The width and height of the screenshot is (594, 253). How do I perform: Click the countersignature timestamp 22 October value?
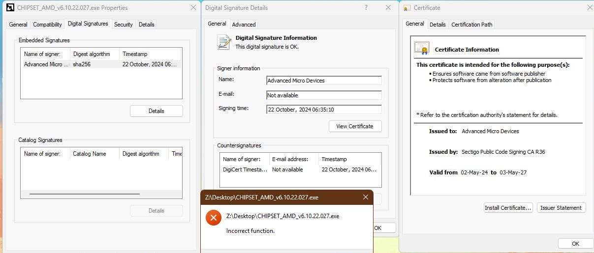(x=349, y=169)
